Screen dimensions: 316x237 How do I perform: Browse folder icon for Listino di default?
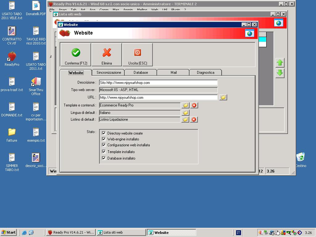(x=185, y=119)
